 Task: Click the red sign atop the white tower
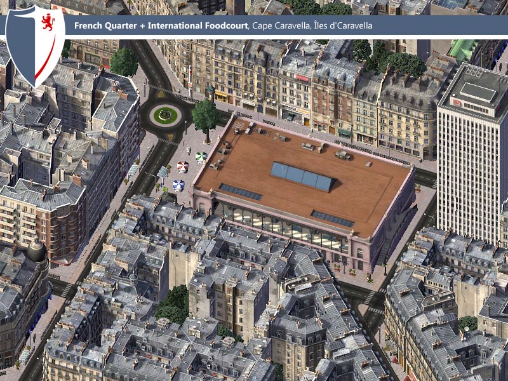pos(457,103)
